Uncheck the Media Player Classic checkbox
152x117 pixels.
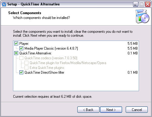pos(21,48)
